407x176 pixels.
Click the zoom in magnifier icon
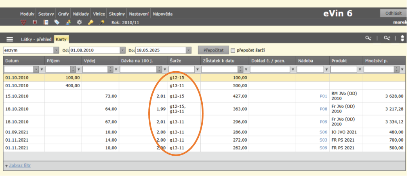point(387,38)
